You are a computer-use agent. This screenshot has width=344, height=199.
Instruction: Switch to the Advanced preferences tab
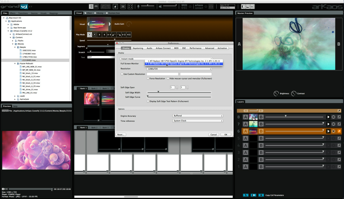pyautogui.click(x=210, y=48)
